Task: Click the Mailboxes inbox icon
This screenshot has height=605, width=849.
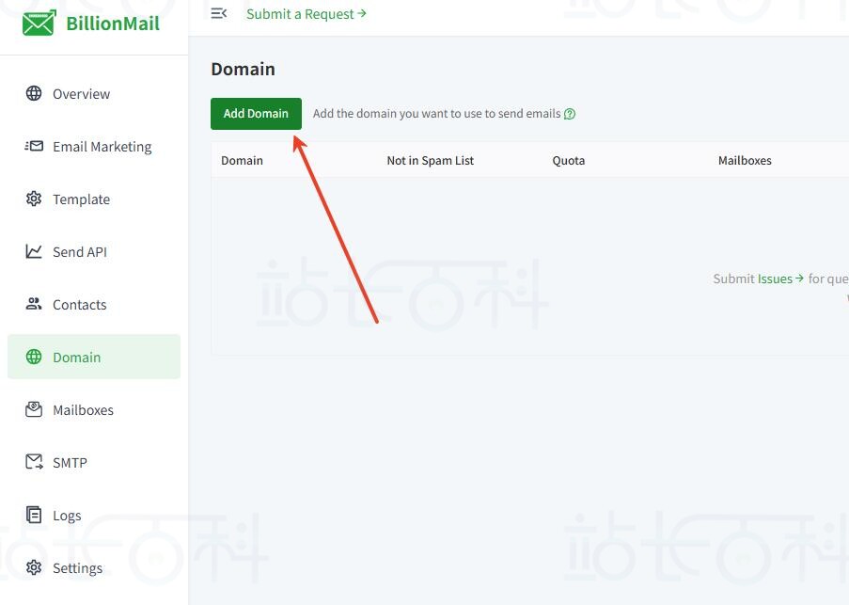Action: pos(34,409)
